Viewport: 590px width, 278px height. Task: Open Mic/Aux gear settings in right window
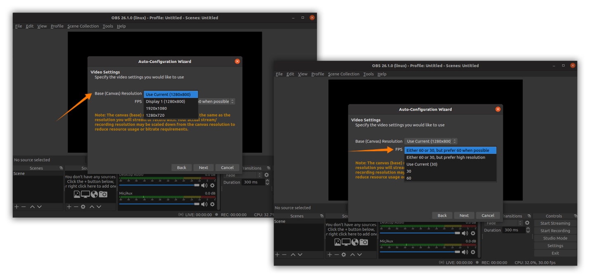473,252
